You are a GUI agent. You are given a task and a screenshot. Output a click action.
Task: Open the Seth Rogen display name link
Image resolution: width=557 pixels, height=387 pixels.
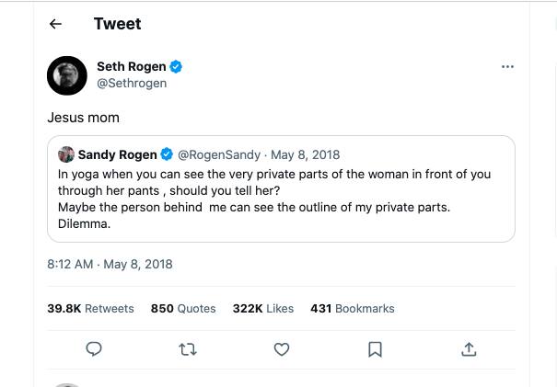(x=132, y=66)
